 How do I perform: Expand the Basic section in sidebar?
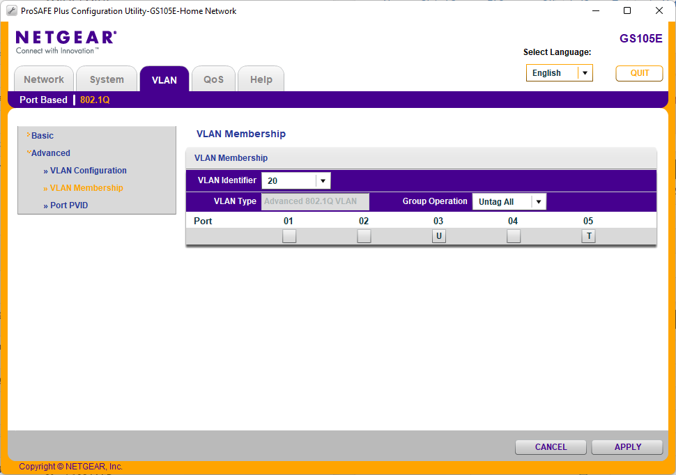click(x=43, y=135)
